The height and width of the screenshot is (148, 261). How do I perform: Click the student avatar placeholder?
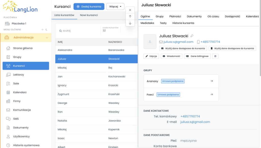coord(150,42)
